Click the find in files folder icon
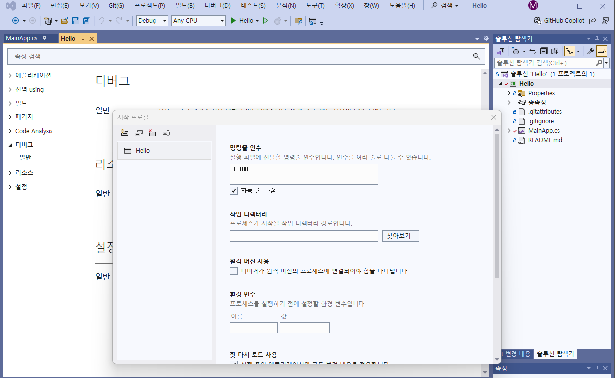The height and width of the screenshot is (378, 615). click(298, 21)
